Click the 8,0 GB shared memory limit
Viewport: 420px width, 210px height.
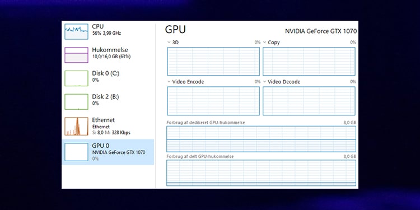tap(350, 156)
